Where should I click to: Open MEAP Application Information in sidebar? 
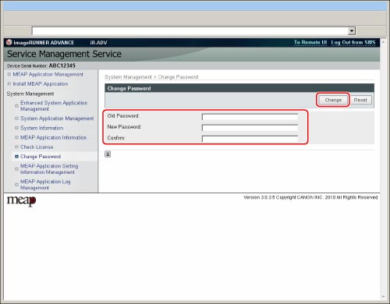click(53, 137)
